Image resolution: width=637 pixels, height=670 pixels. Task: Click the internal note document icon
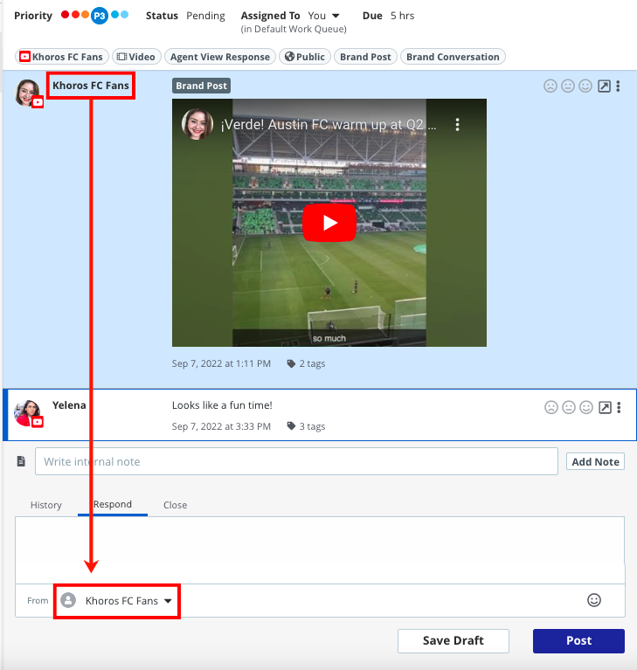pyautogui.click(x=21, y=461)
